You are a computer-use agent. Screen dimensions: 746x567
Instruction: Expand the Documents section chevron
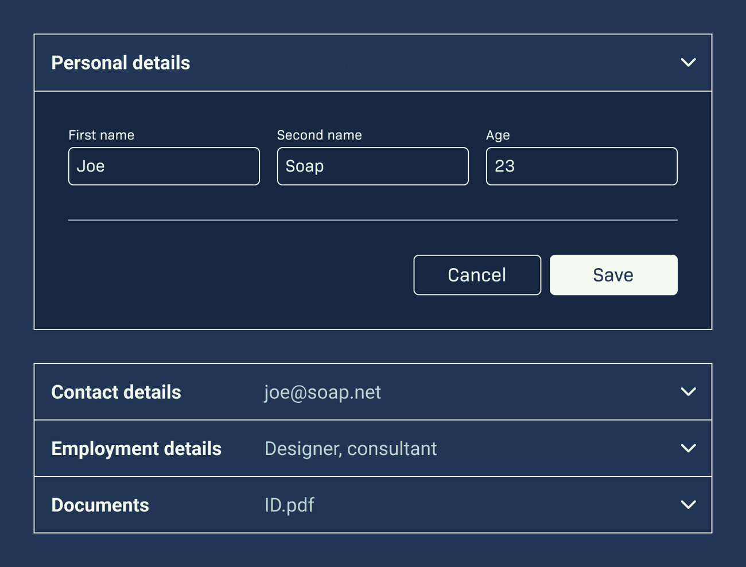688,504
